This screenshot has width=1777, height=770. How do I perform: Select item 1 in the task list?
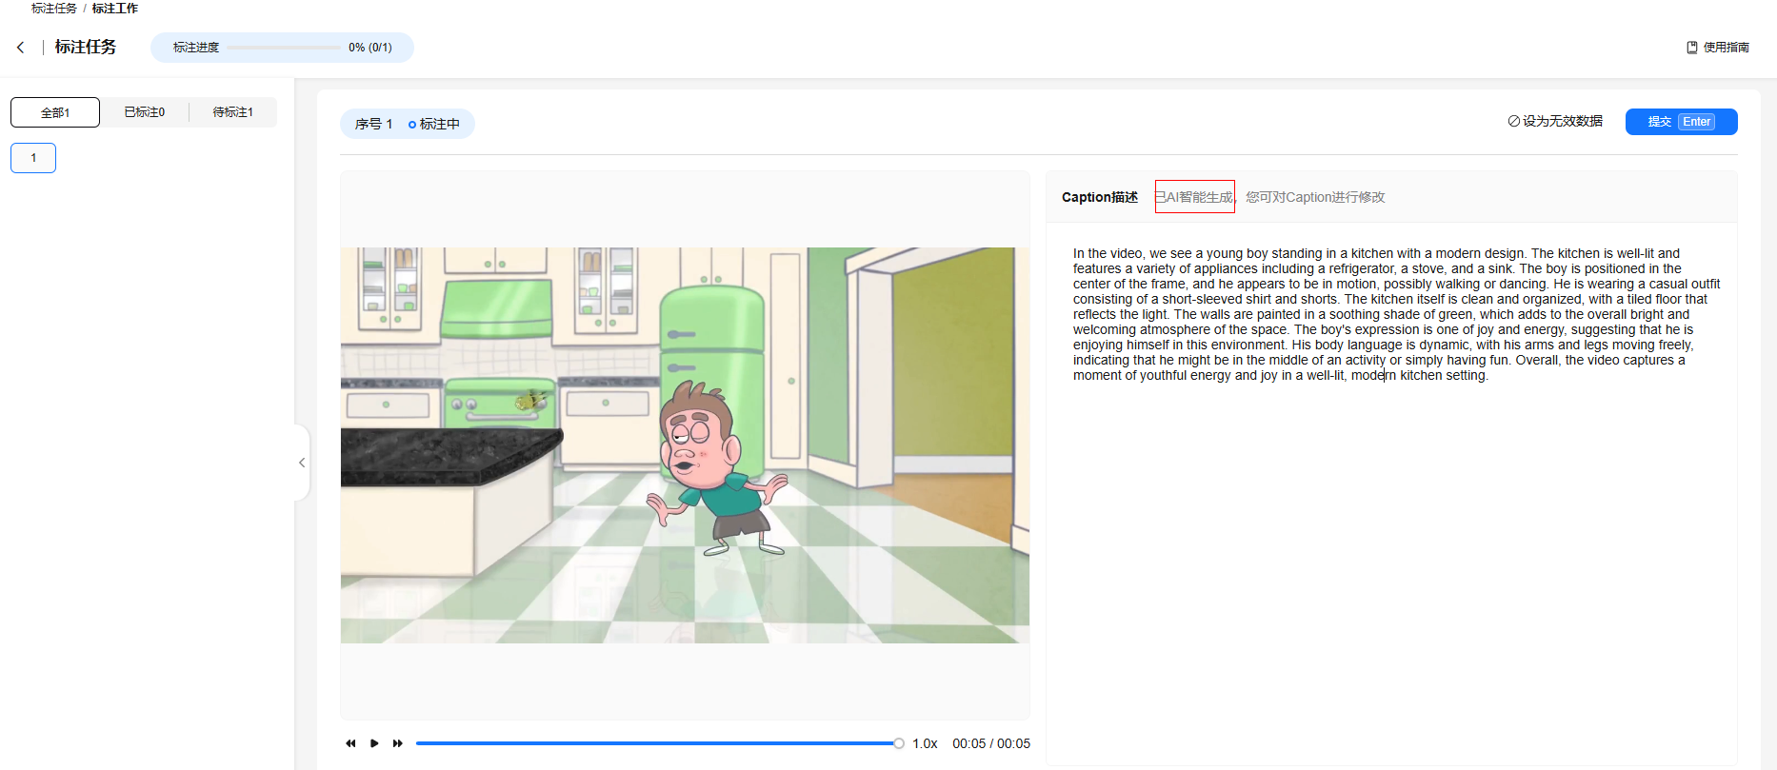coord(33,158)
